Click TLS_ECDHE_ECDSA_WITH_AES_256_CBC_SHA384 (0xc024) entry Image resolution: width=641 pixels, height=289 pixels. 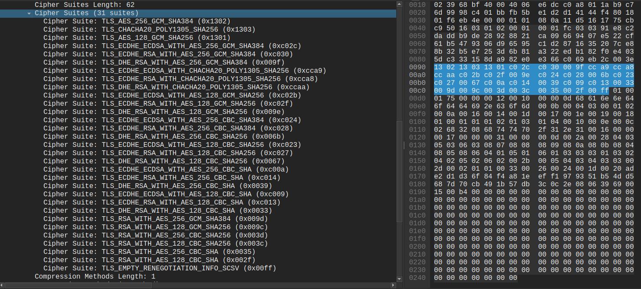[x=198, y=120]
